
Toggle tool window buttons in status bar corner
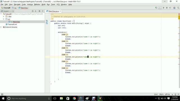[2, 94]
